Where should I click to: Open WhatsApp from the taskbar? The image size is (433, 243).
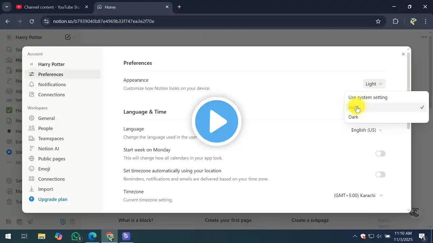[76, 236]
